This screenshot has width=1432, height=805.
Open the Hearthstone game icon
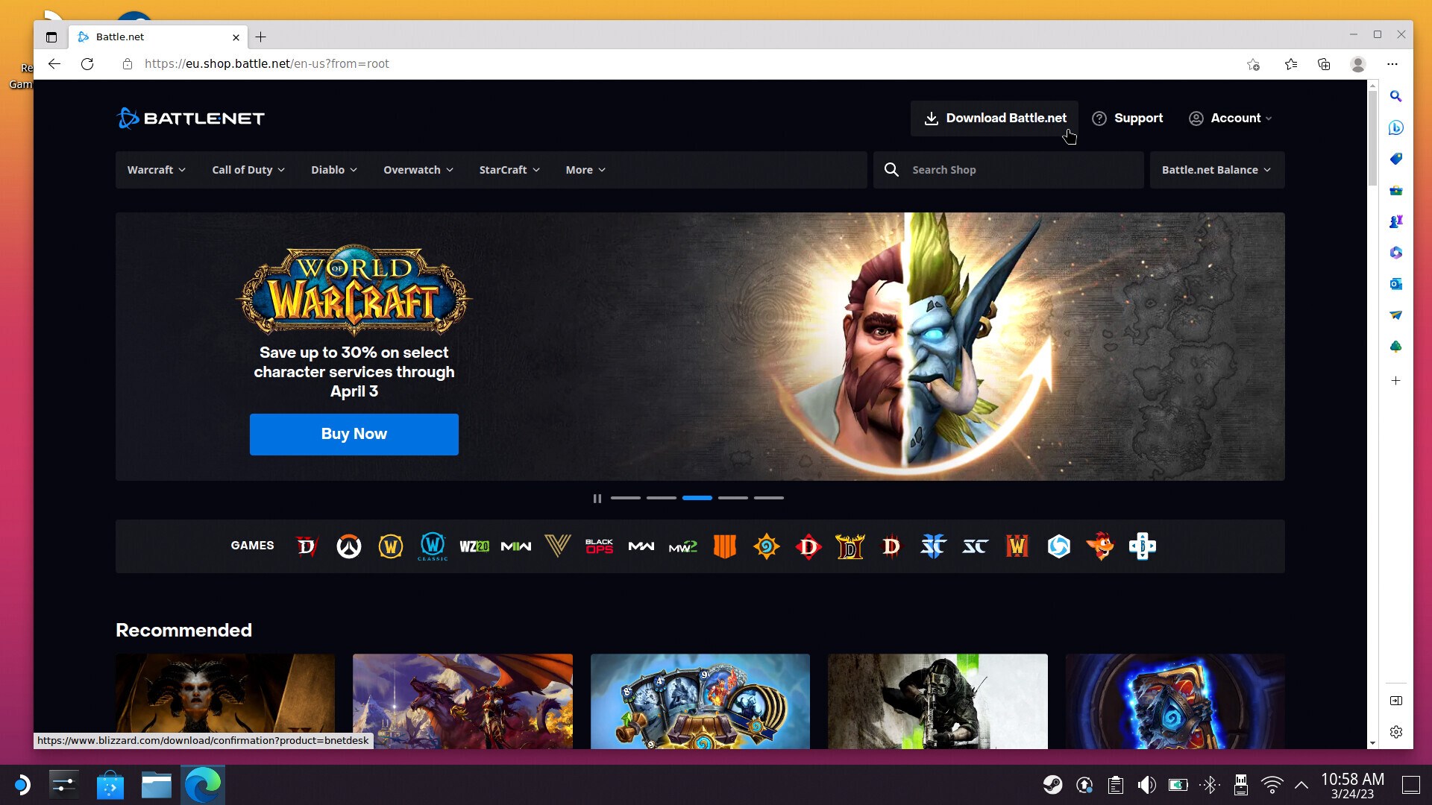click(x=767, y=546)
